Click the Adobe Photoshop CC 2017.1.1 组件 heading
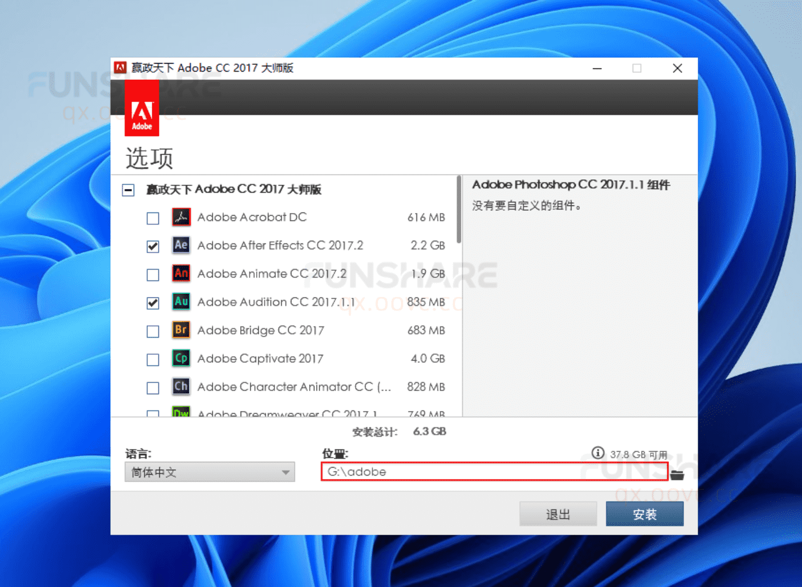Viewport: 802px width, 587px height. 570,185
